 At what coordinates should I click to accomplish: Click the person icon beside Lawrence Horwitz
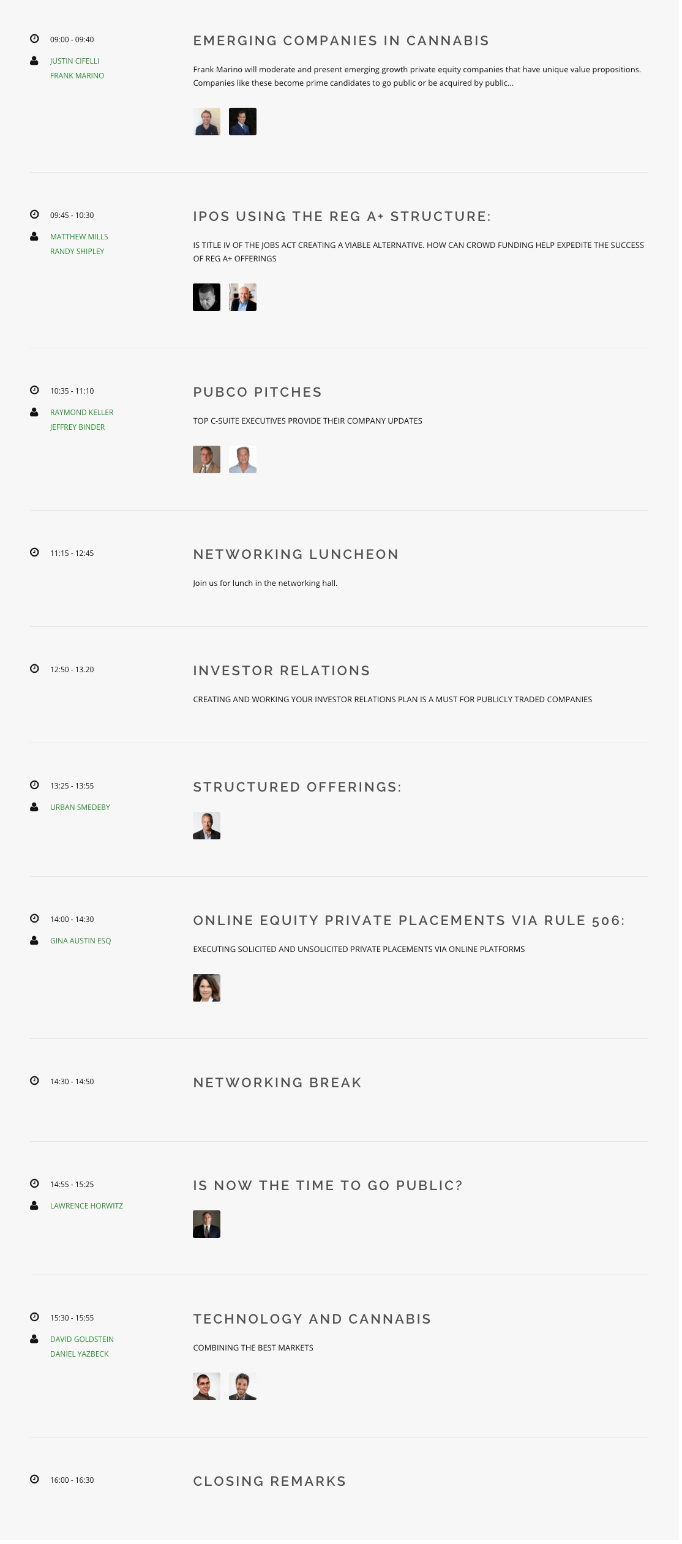pos(34,1205)
